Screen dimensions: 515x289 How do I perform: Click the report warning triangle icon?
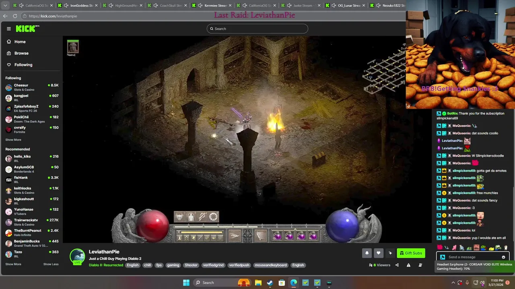[408, 265]
